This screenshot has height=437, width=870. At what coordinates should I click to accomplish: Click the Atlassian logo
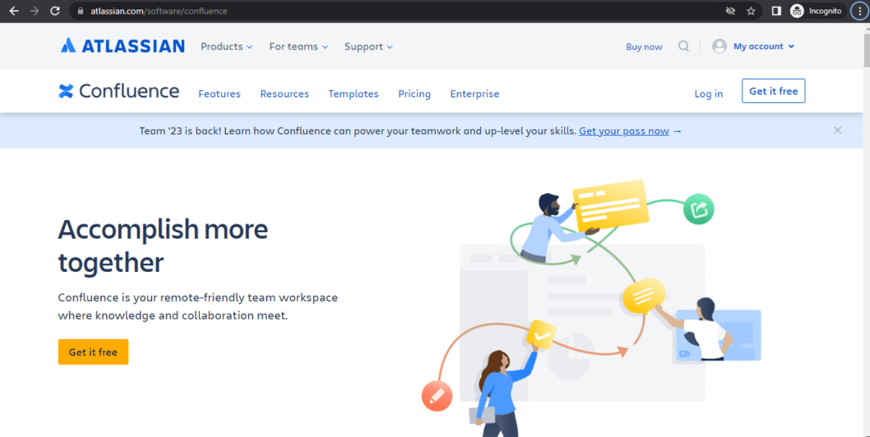(122, 46)
